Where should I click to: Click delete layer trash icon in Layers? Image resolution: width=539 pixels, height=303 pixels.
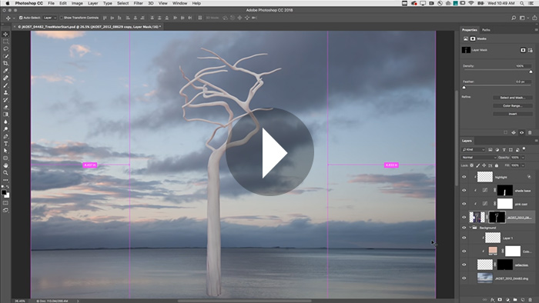[x=530, y=300]
